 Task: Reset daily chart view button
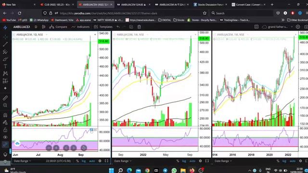click(84, 148)
